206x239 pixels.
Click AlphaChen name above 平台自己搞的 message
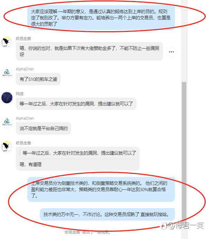tap(25, 118)
